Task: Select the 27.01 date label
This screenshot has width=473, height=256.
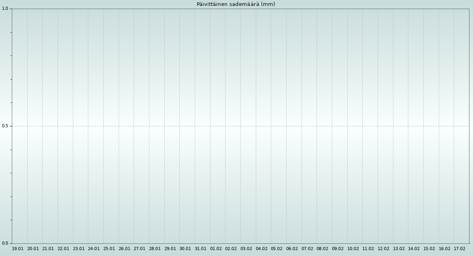Action: coord(140,249)
